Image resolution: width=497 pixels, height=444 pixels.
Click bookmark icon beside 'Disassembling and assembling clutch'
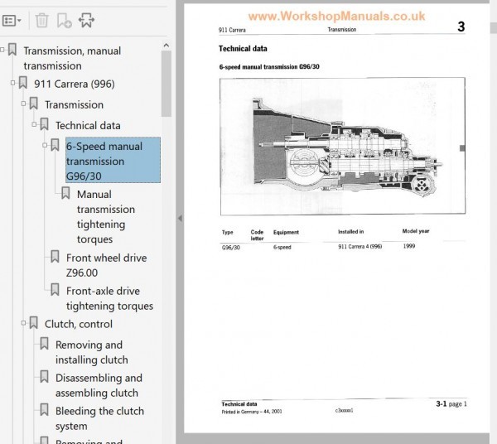(x=44, y=377)
